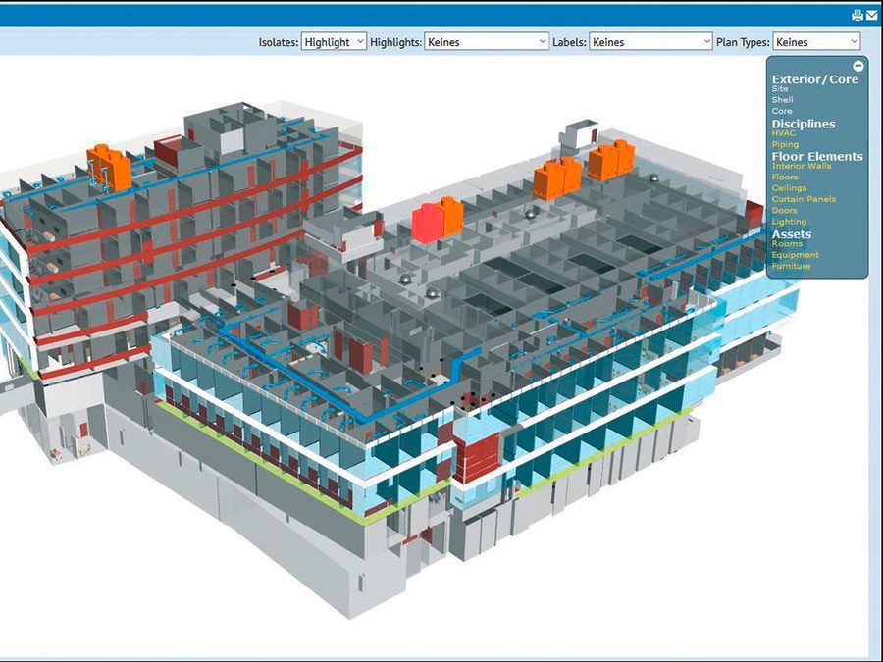Viewport: 883px width, 662px height.
Task: Click the envelope mail icon
Action: pyautogui.click(x=871, y=15)
